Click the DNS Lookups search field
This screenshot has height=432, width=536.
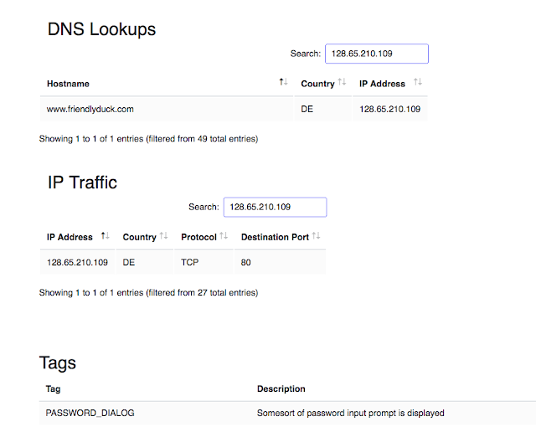click(x=377, y=54)
